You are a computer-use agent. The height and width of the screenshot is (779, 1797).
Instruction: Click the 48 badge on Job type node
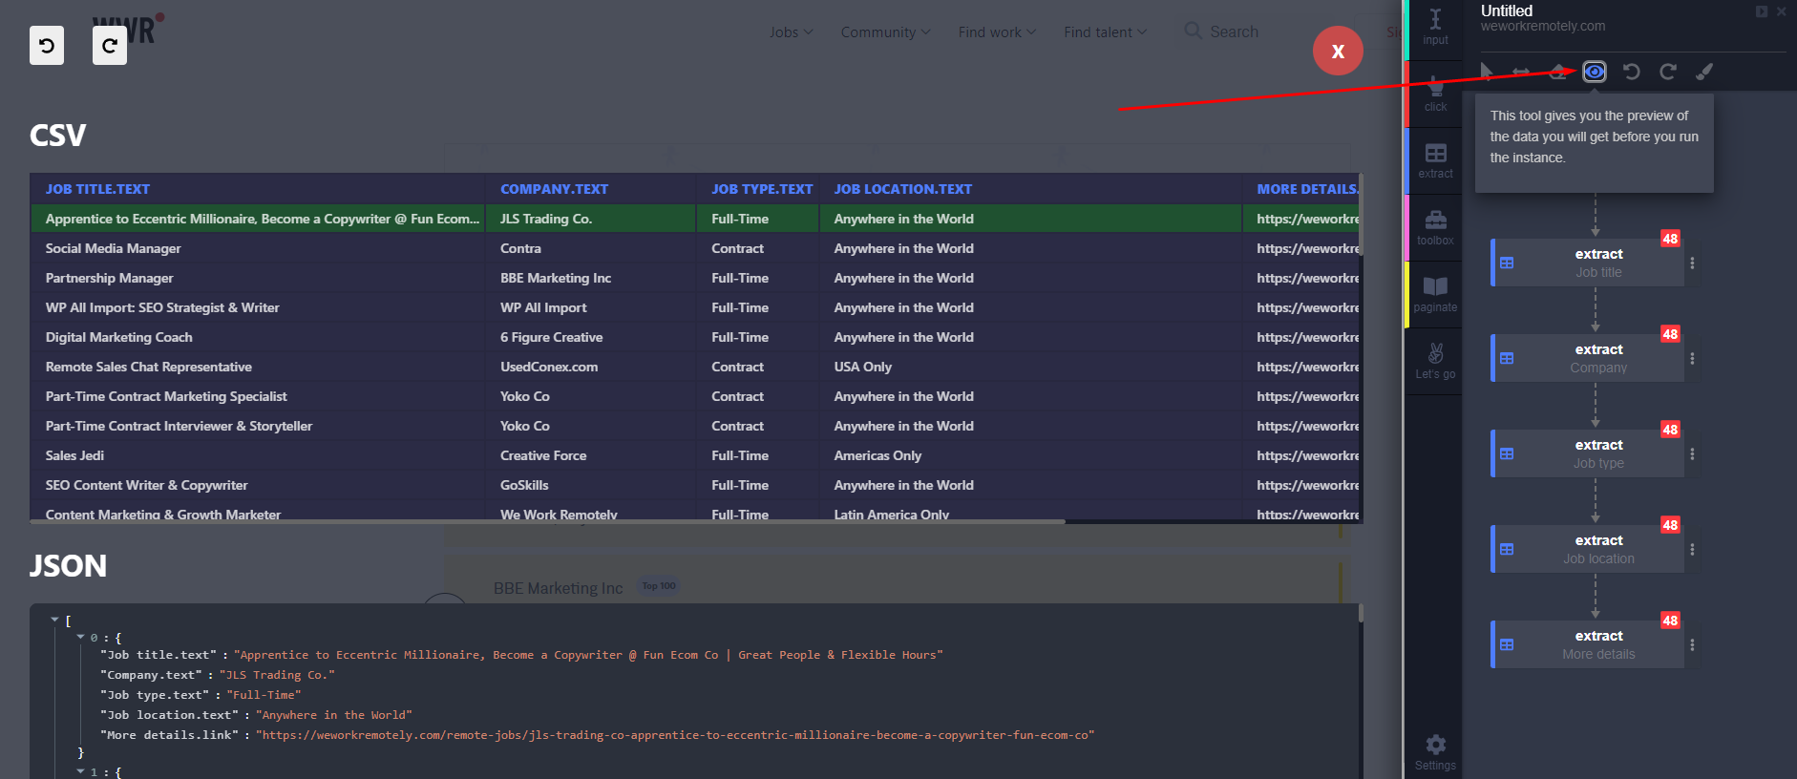[x=1670, y=430]
